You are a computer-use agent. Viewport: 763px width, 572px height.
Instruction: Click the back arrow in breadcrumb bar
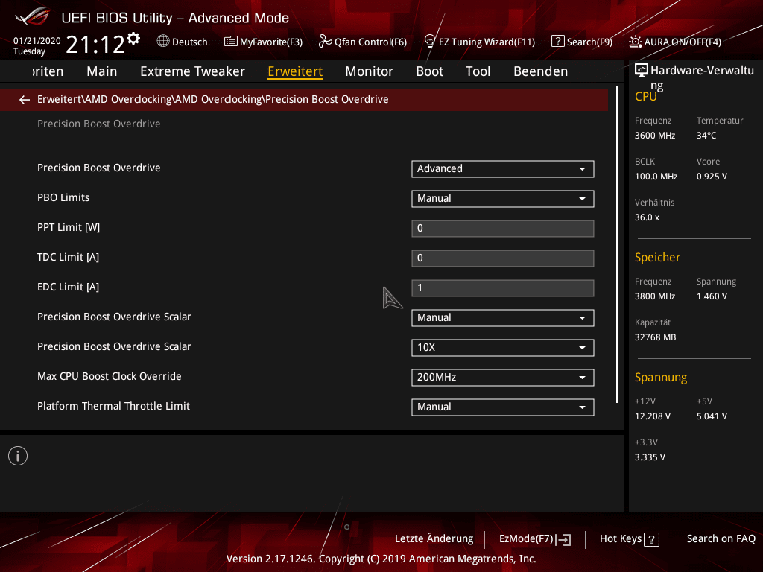(25, 100)
